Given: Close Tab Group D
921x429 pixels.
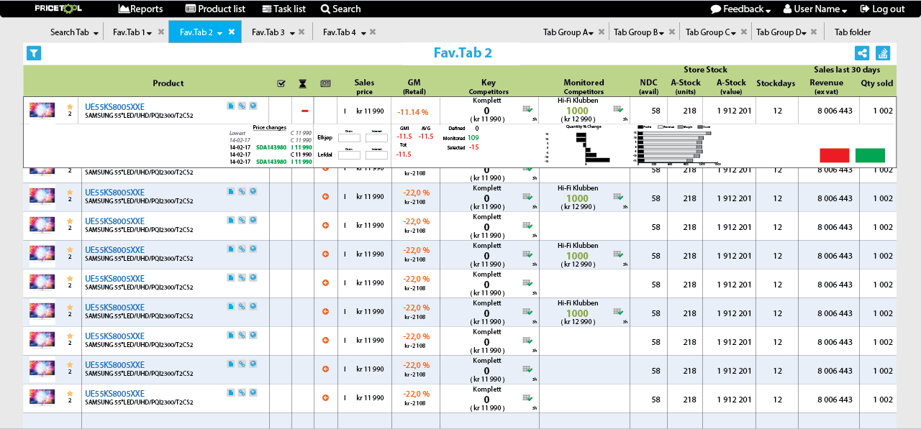Looking at the screenshot, I should [814, 32].
